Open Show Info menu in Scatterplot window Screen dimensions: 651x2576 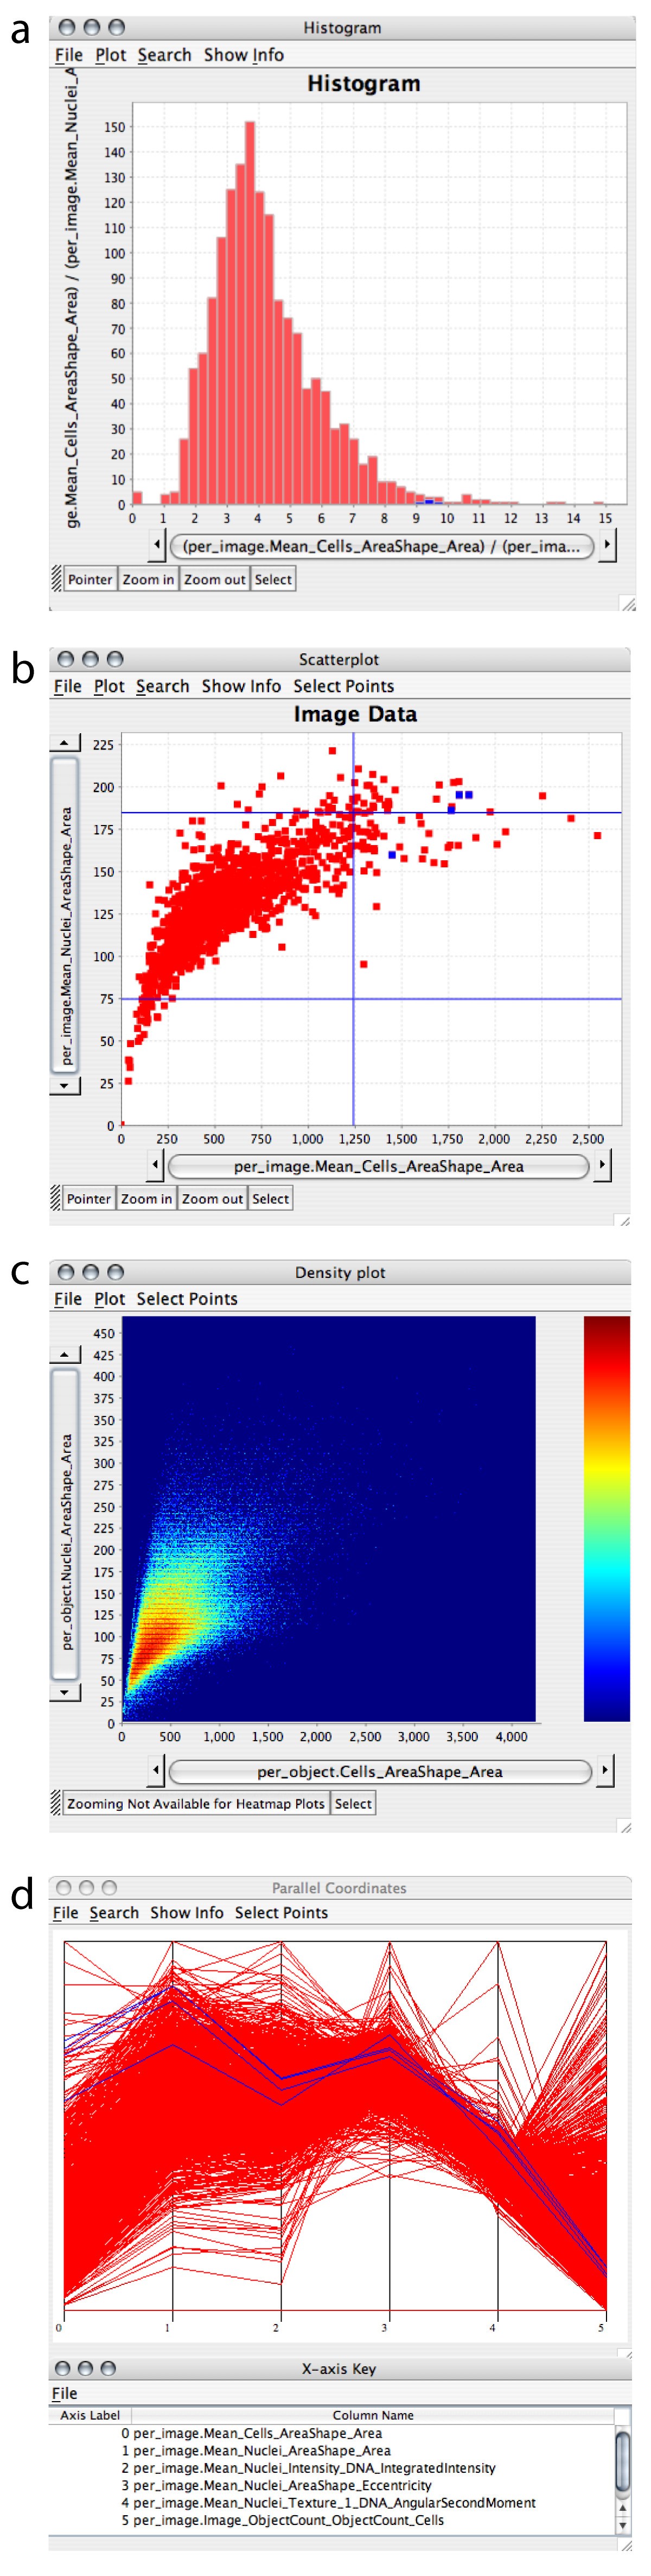pos(241,686)
